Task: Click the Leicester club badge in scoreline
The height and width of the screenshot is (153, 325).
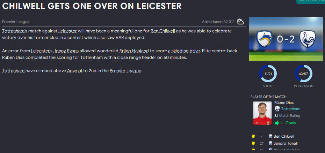Action: [264, 39]
